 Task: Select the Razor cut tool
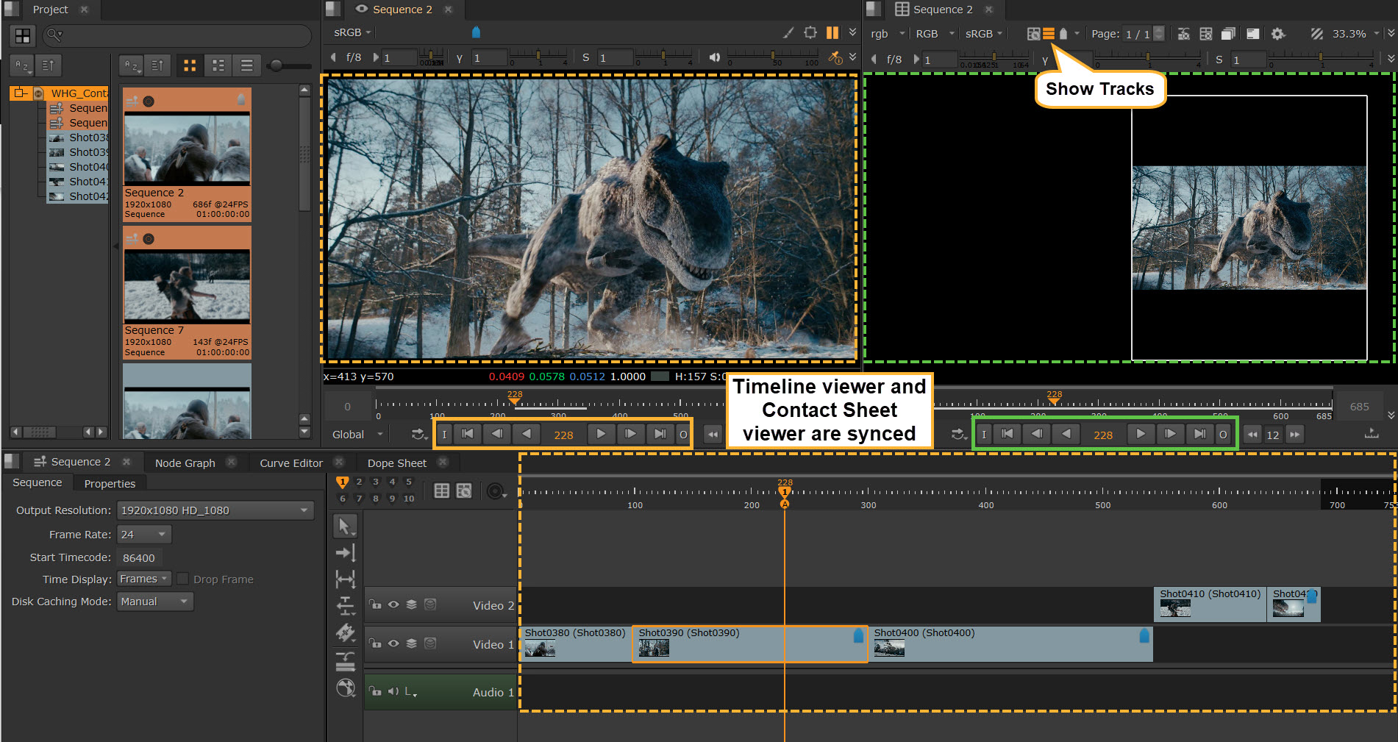[x=345, y=633]
